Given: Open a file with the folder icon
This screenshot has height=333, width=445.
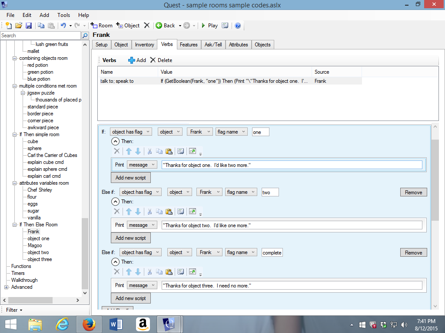Looking at the screenshot, I should (19, 26).
